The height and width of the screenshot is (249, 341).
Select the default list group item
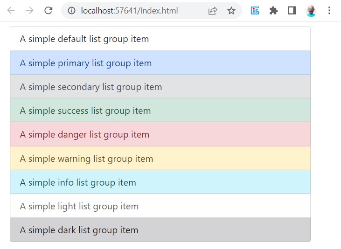[x=160, y=39]
